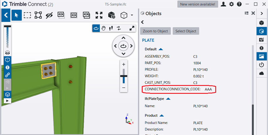Open settings with the gear icon
The height and width of the screenshot is (135, 268).
(x=231, y=4)
